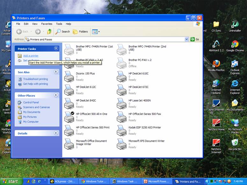Collapse the Other Places panel

(56, 95)
